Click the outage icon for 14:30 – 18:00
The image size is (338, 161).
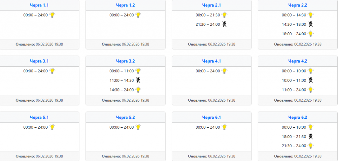point(311,24)
